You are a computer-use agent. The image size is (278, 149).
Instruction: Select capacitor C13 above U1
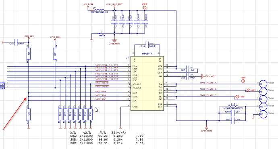click(x=147, y=44)
